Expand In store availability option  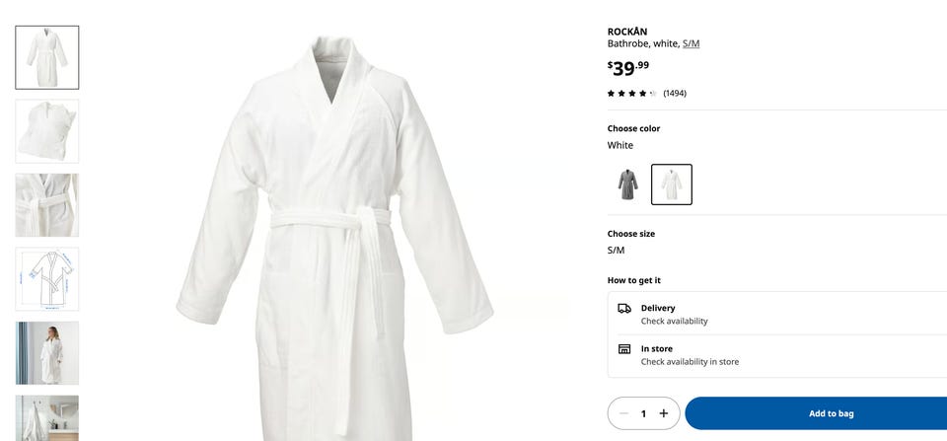pyautogui.click(x=777, y=355)
